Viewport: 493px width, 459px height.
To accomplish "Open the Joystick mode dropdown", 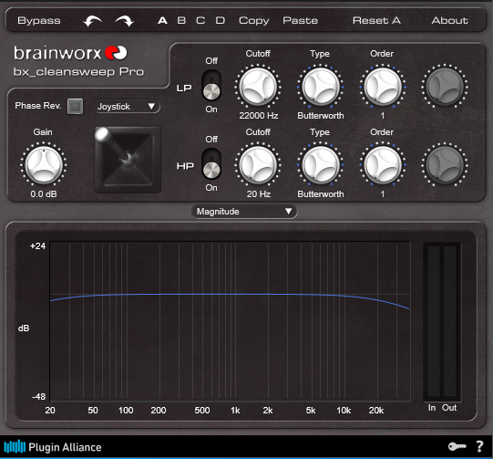I will click(x=127, y=107).
